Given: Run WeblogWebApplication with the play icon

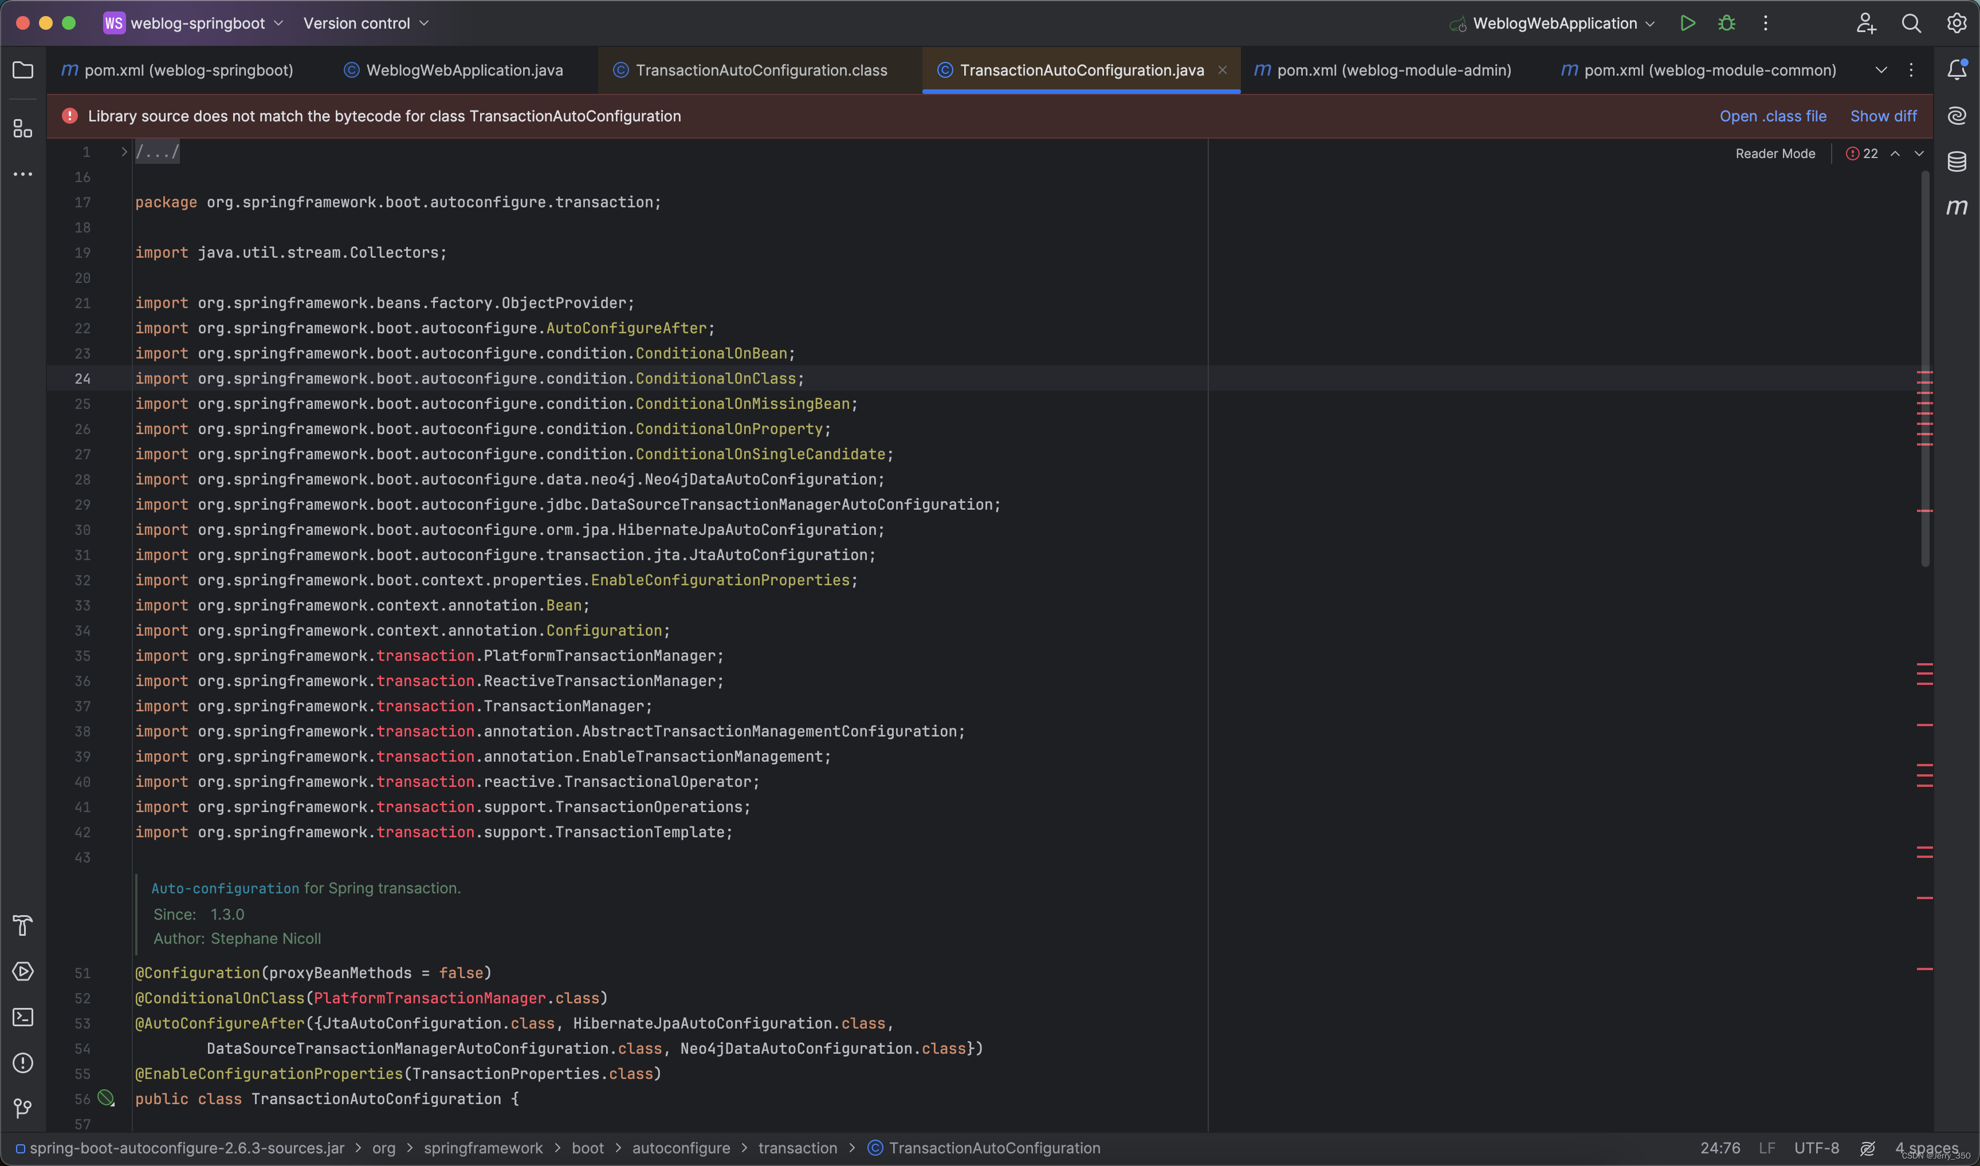Looking at the screenshot, I should click(1687, 23).
